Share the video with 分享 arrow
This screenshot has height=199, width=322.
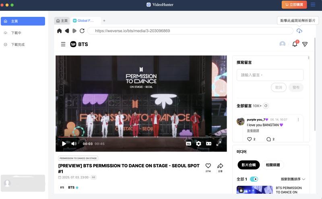coord(220,166)
